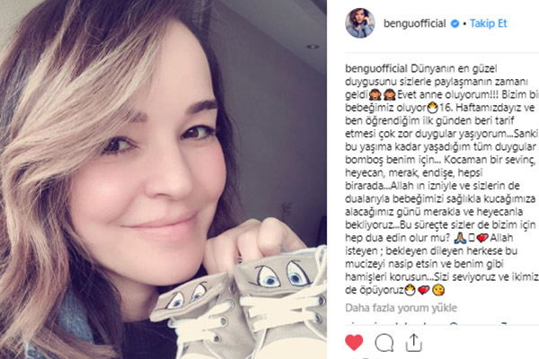Click the heart emoji after öpüyoruz baby emoji
Screen dimensions: 539x359
[x=423, y=290]
